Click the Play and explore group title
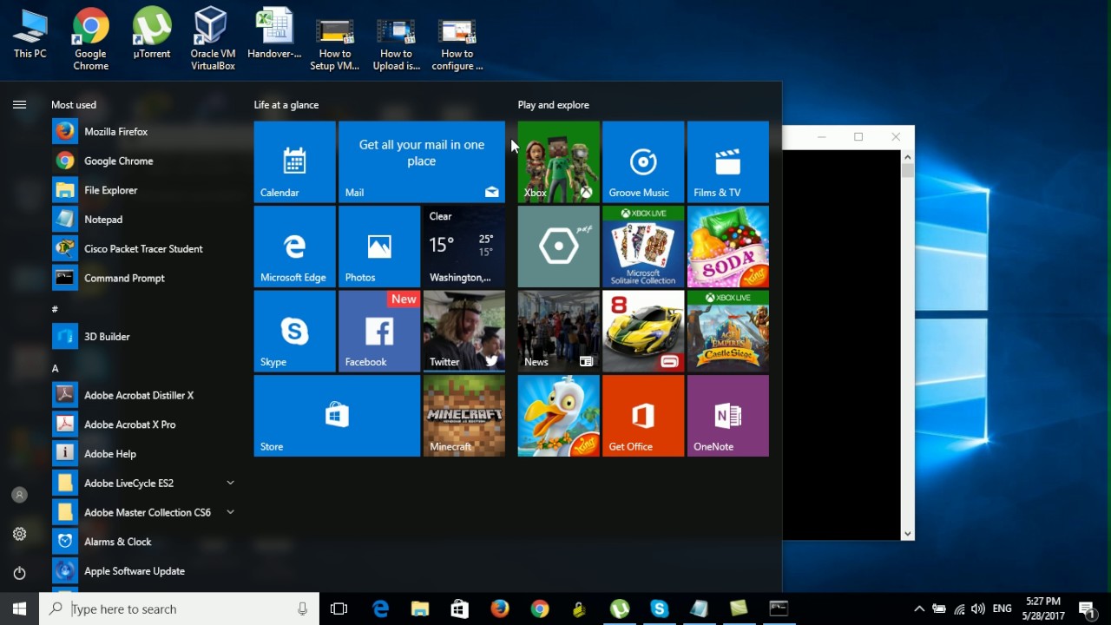1111x625 pixels. (554, 105)
